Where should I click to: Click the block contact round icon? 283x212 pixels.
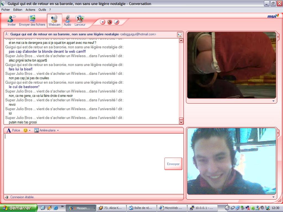109,22
